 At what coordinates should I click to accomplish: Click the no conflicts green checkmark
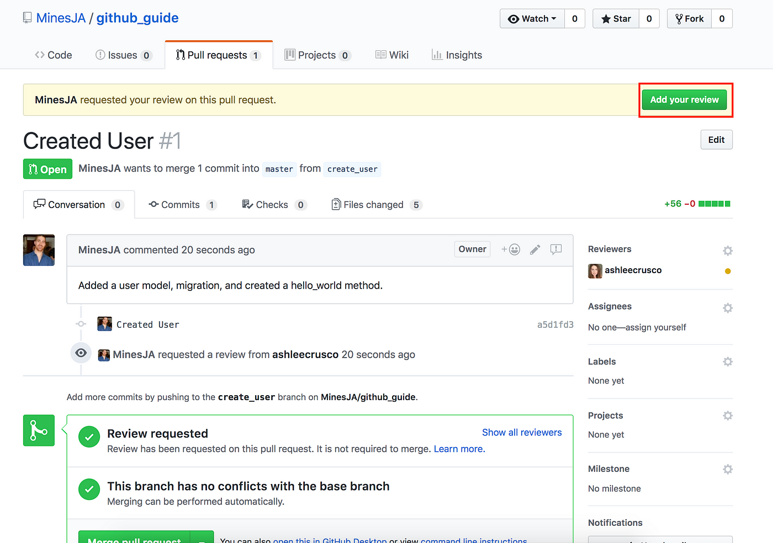tap(89, 489)
